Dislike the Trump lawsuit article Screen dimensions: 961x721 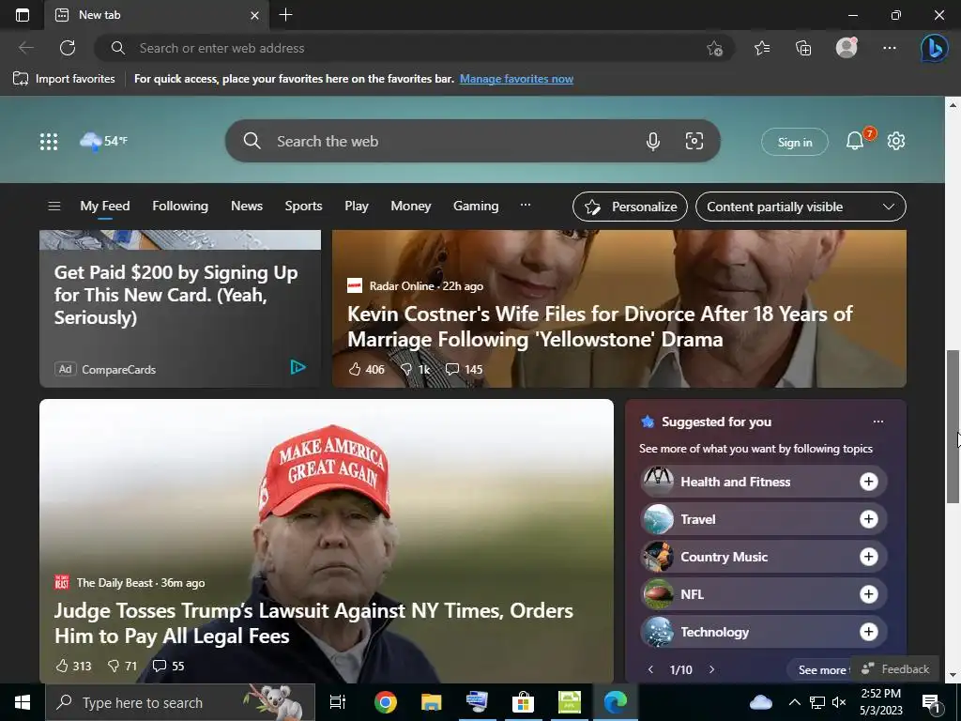pos(122,666)
